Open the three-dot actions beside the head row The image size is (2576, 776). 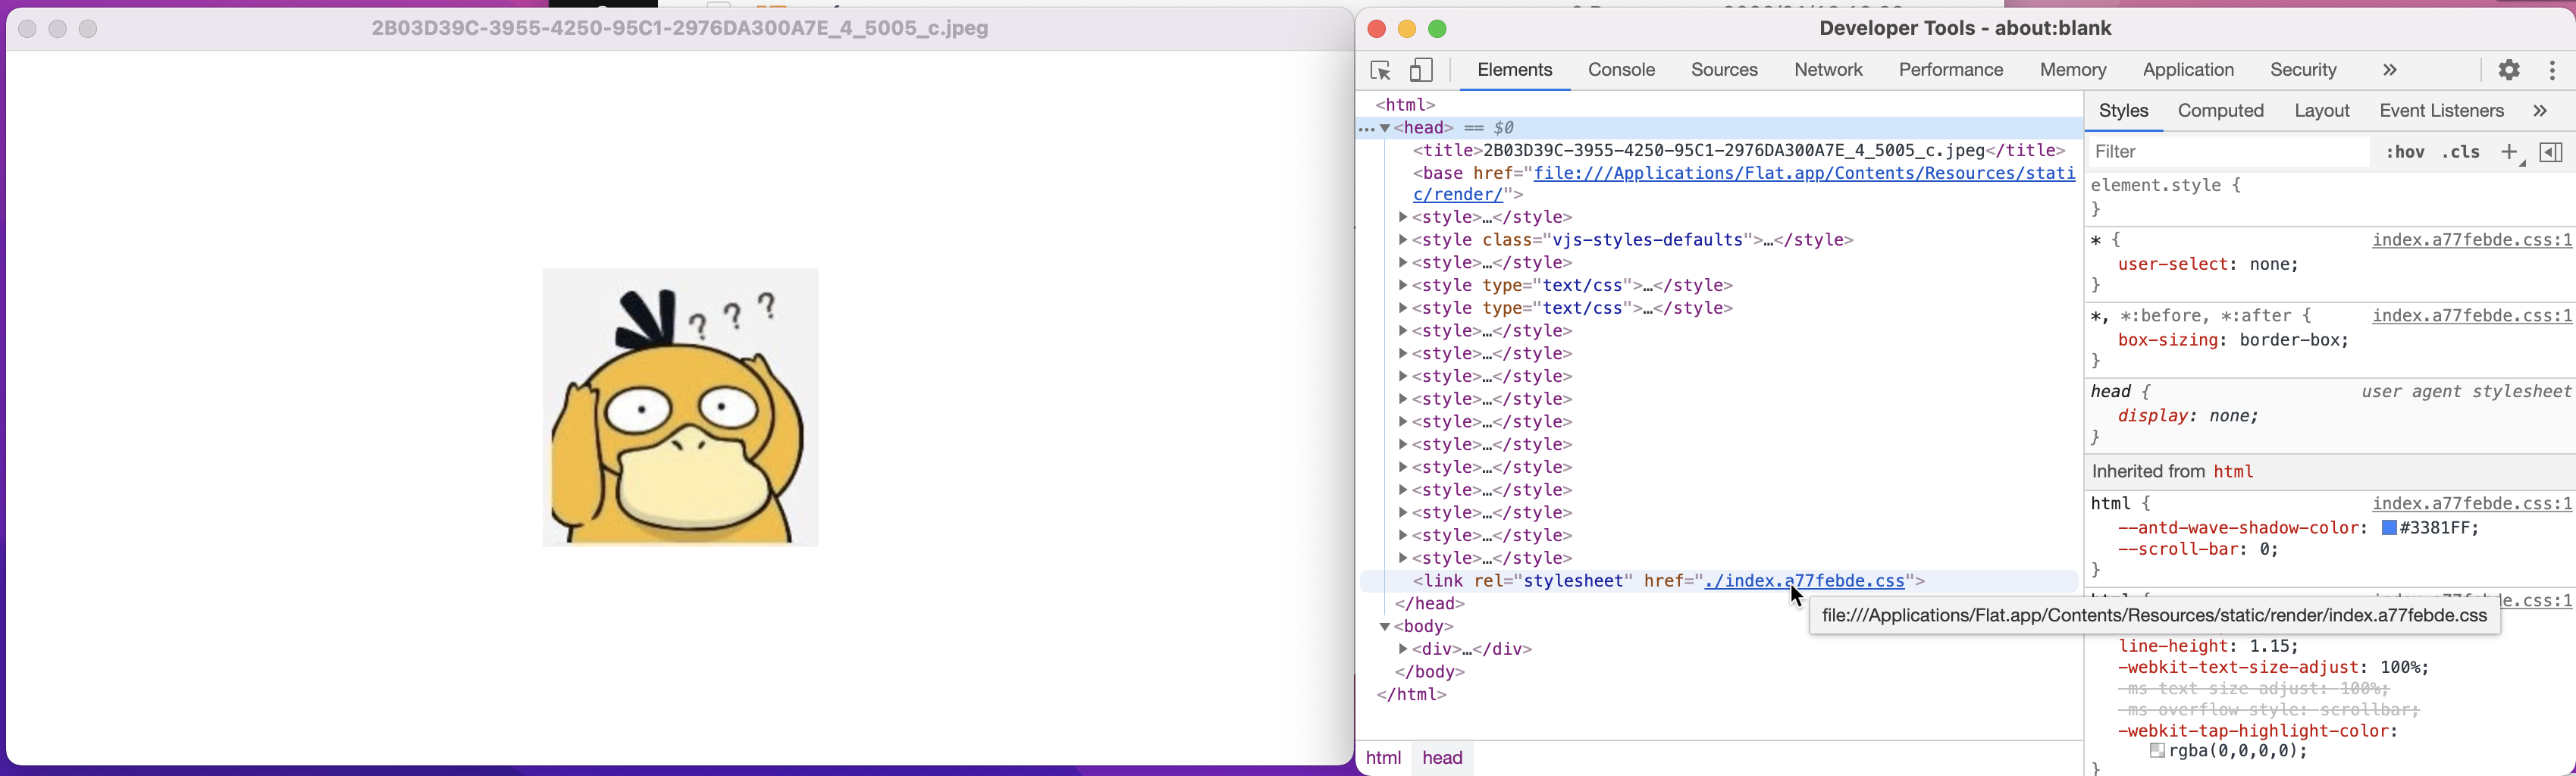[1367, 128]
